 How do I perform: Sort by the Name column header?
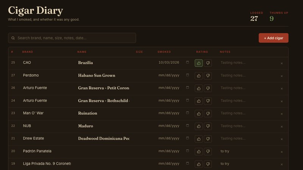point(82,52)
